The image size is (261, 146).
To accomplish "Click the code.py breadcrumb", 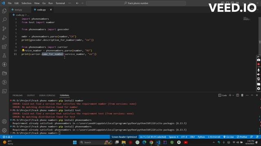I will tap(20, 15).
